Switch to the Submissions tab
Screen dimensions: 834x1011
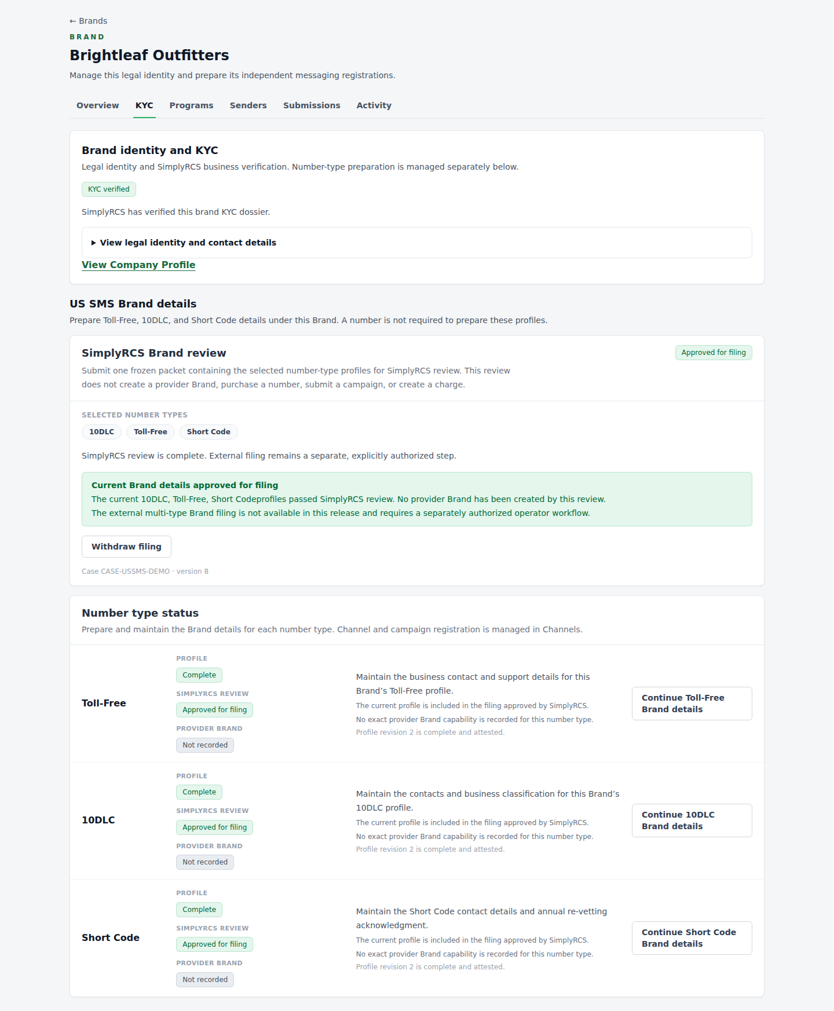click(312, 105)
